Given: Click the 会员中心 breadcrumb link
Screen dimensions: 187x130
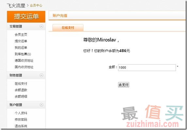Looking at the screenshot, I should [36, 6].
